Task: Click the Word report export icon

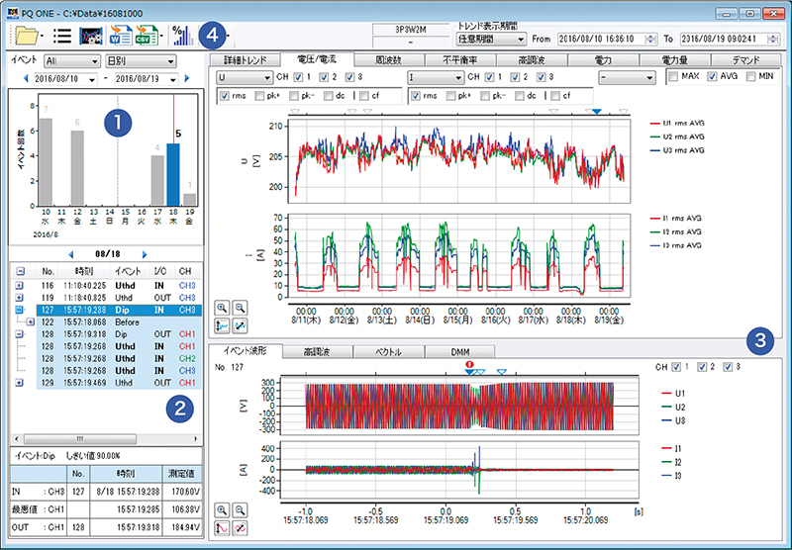Action: 120,36
